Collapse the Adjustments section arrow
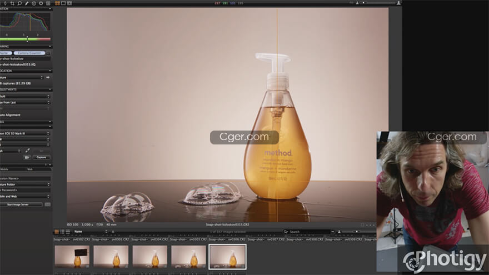This screenshot has width=489, height=275. click(x=50, y=90)
